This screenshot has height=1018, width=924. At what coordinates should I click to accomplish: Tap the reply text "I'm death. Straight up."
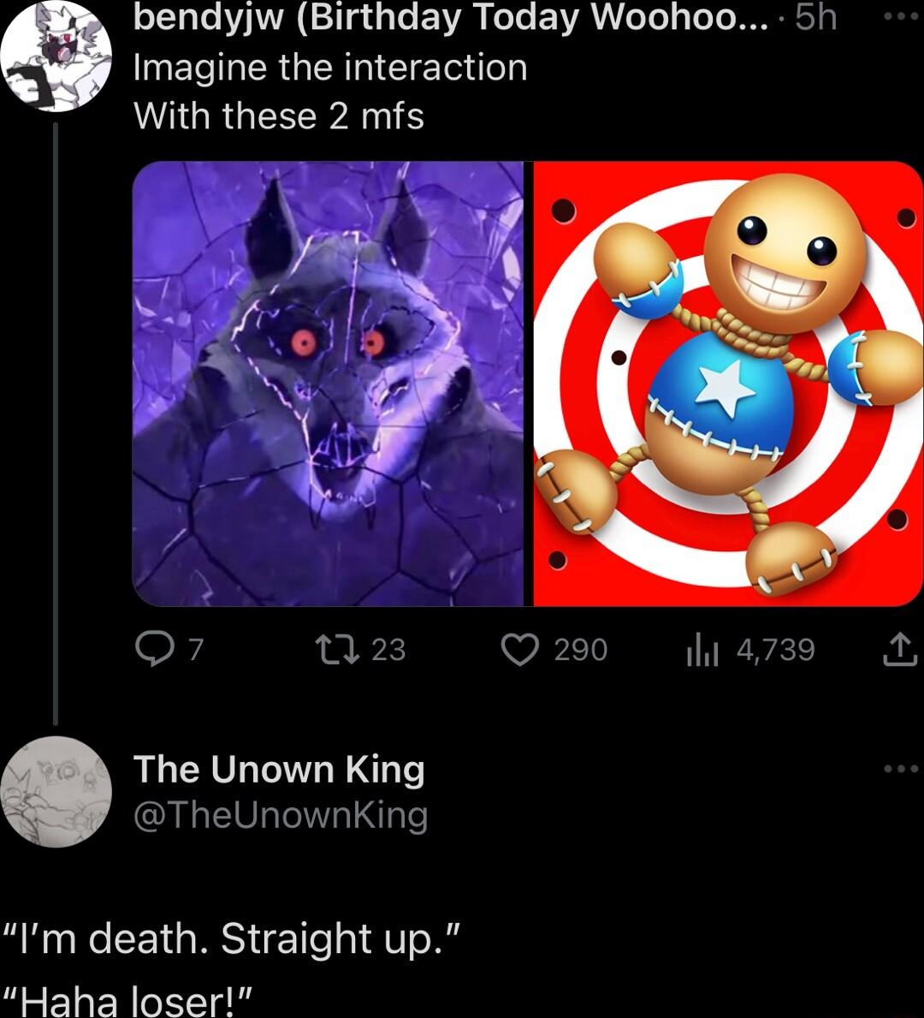[233, 939]
